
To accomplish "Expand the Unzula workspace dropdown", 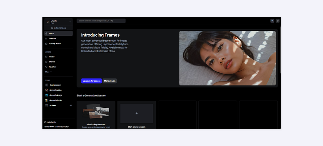I will [70, 22].
